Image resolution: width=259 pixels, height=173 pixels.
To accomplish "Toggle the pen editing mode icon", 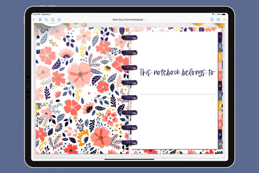I will coord(218,20).
